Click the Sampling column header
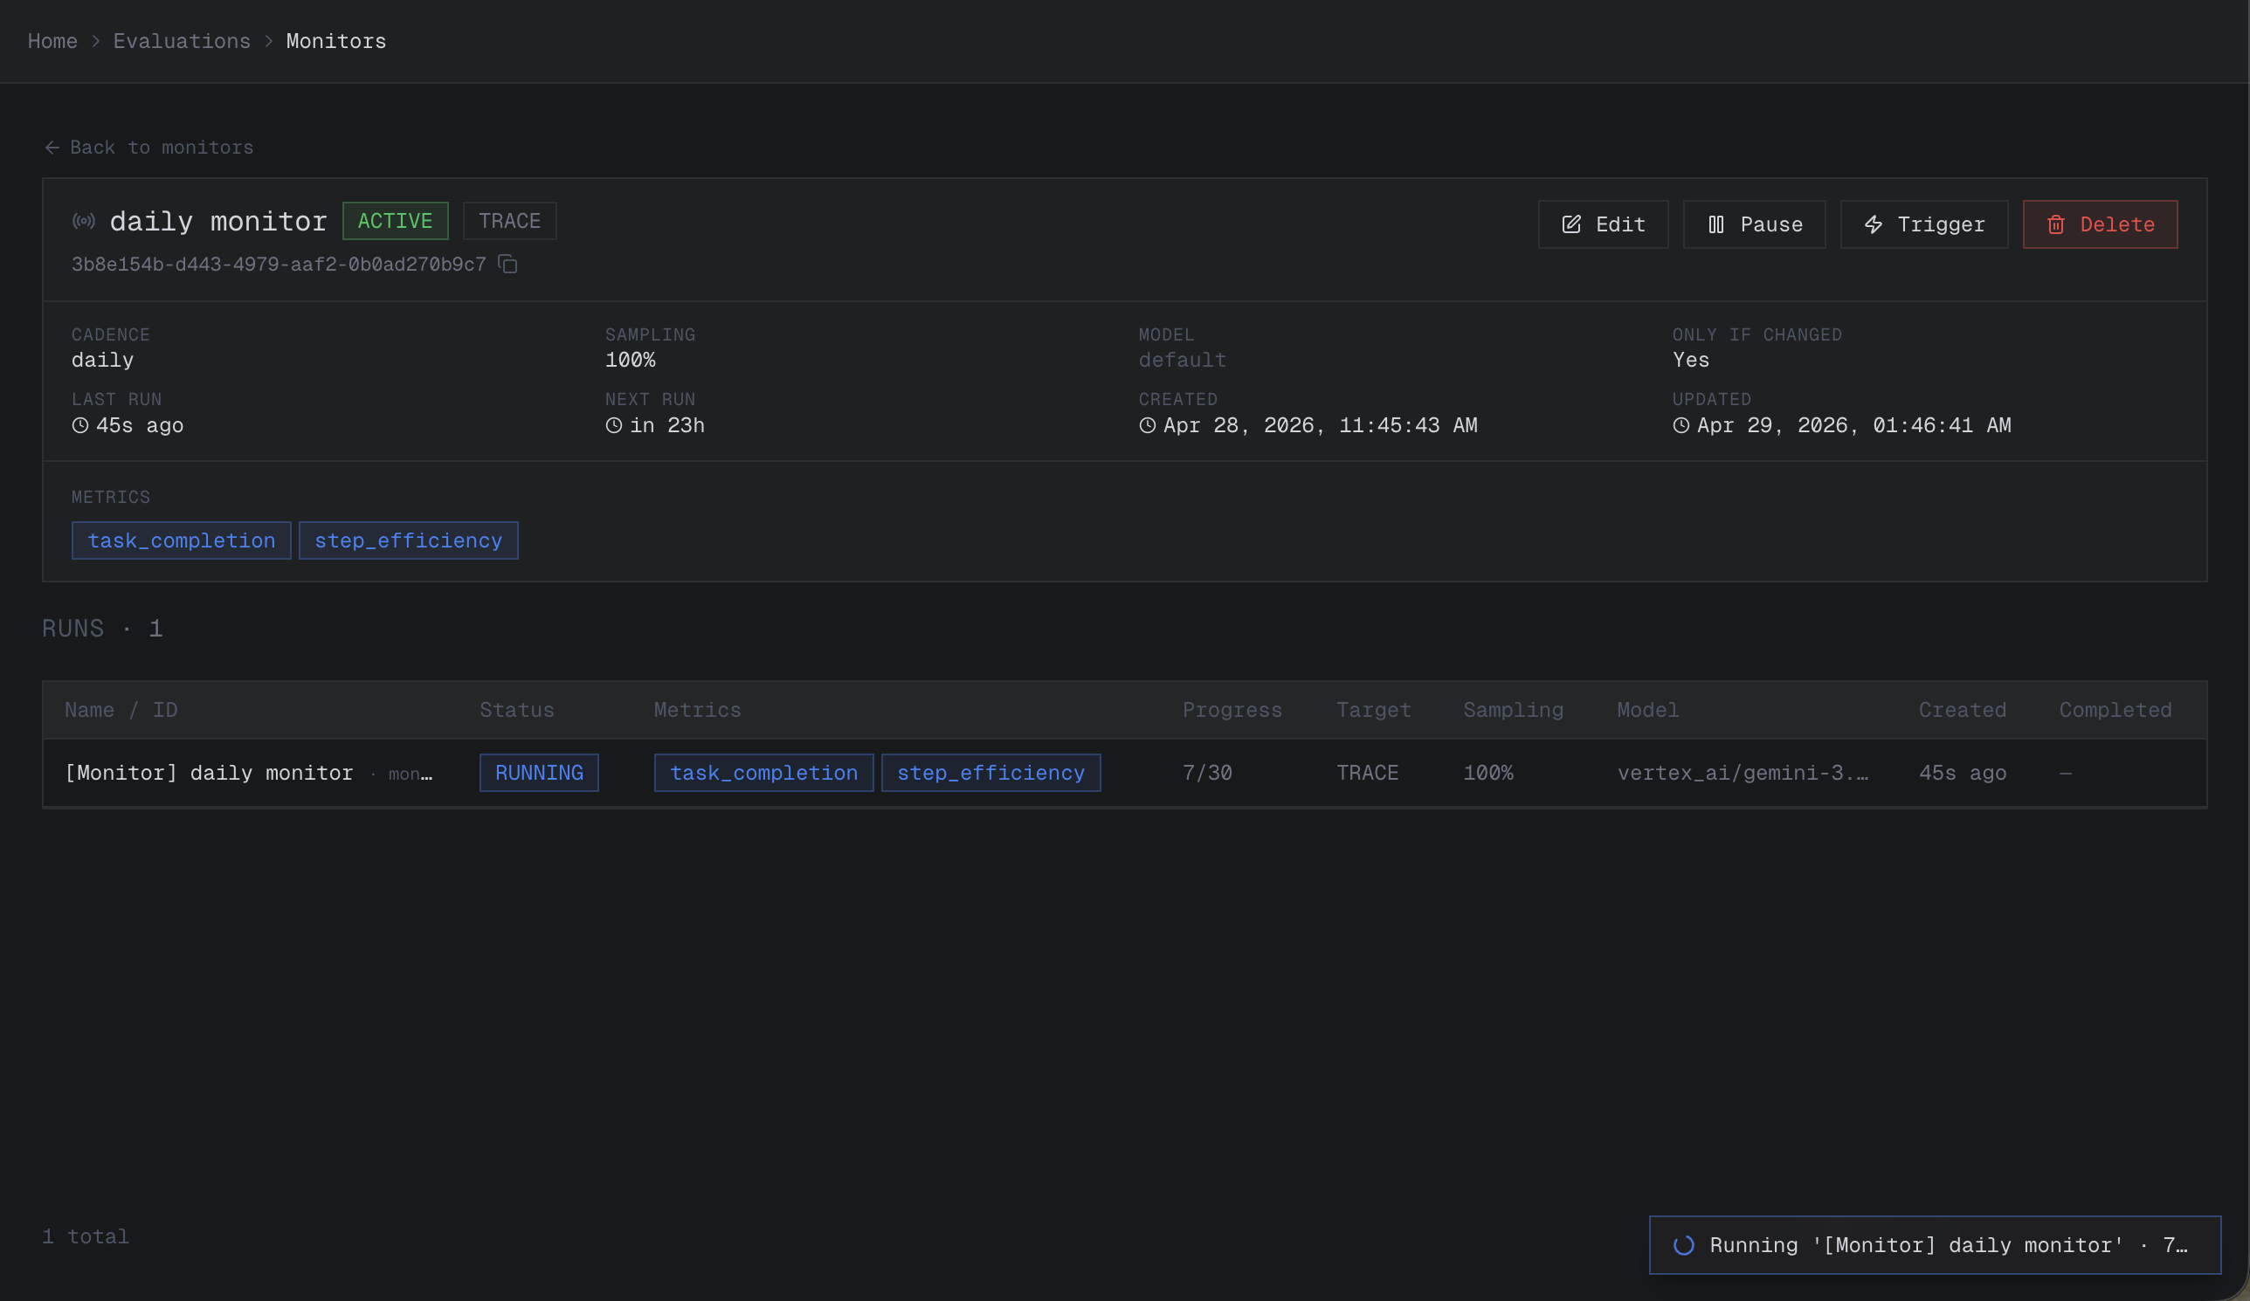 pyautogui.click(x=1514, y=710)
